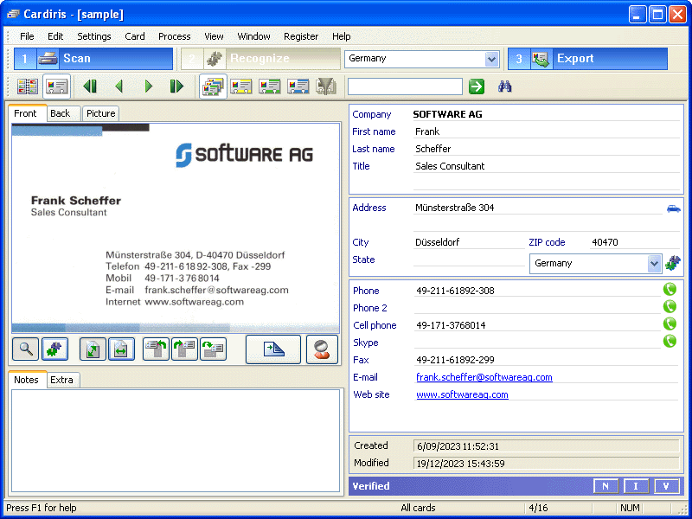Fit card image to window
The height and width of the screenshot is (519, 692).
click(93, 349)
